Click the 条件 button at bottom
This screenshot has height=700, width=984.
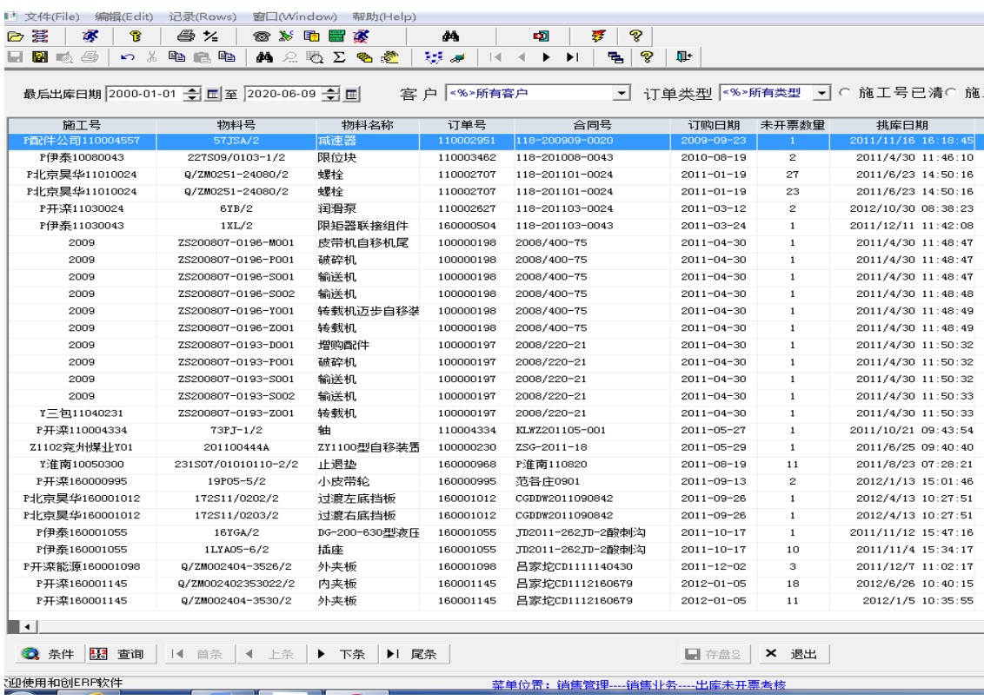click(x=48, y=654)
